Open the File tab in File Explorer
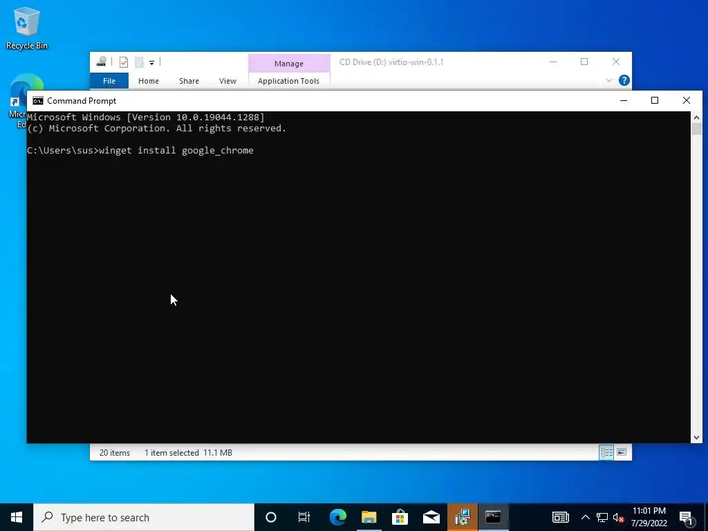 pyautogui.click(x=109, y=81)
